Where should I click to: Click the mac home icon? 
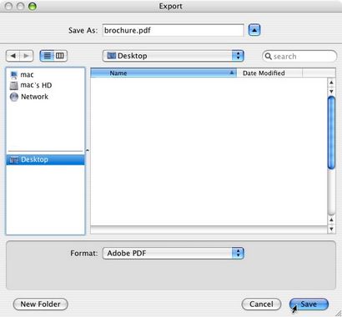[14, 75]
